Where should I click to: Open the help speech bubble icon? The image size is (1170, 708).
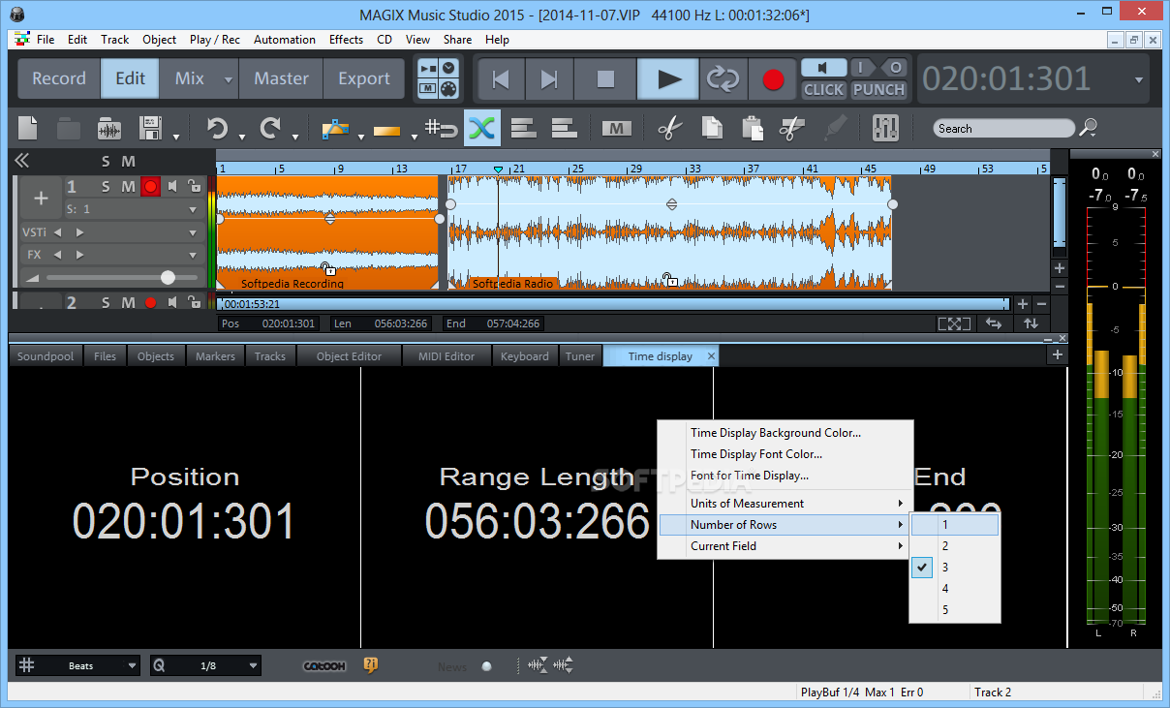370,664
